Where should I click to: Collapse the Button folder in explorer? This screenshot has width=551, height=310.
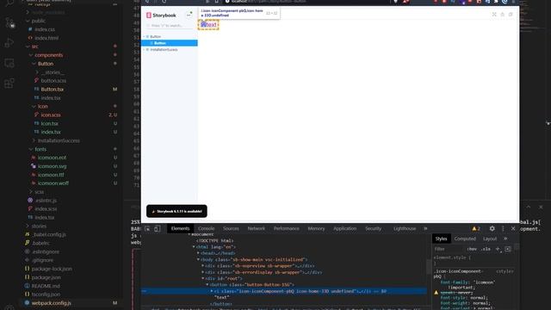pos(34,64)
